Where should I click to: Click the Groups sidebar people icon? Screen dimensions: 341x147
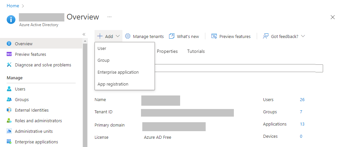[x=9, y=99]
